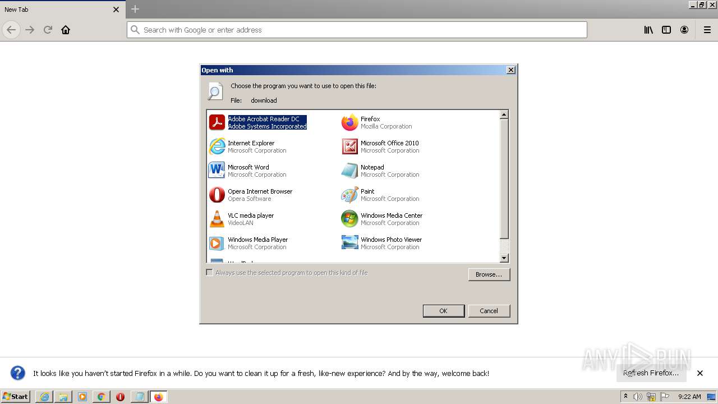Click the Refresh Firefox... button
Viewport: 718px width, 404px height.
click(651, 373)
